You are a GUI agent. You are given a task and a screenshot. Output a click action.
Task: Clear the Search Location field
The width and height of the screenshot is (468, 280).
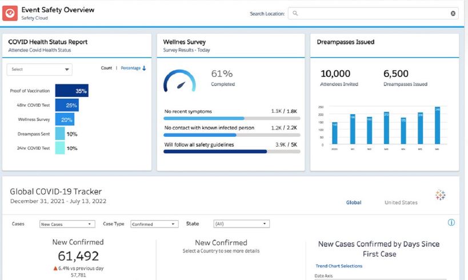coord(453,14)
